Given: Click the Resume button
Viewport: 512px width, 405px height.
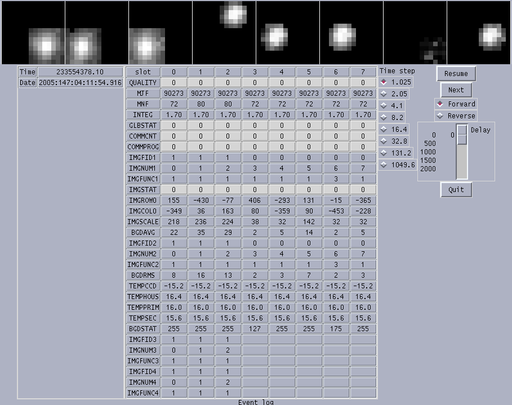Looking at the screenshot, I should point(456,74).
